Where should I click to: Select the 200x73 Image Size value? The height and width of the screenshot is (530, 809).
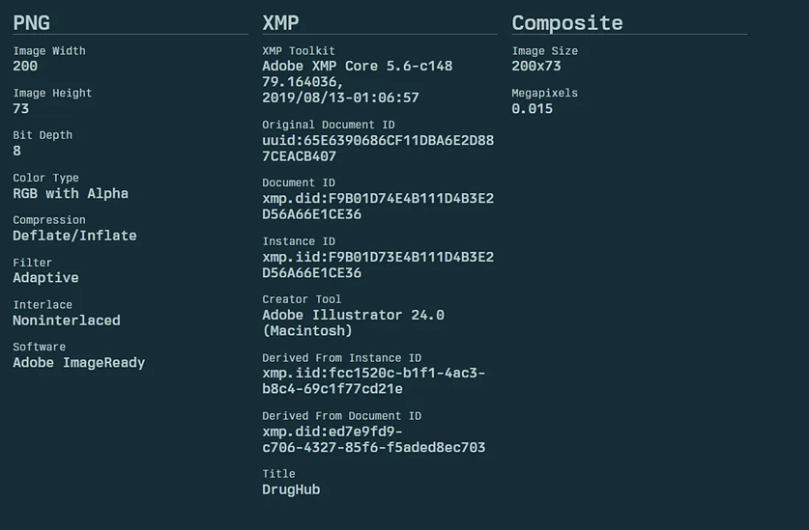coord(536,67)
